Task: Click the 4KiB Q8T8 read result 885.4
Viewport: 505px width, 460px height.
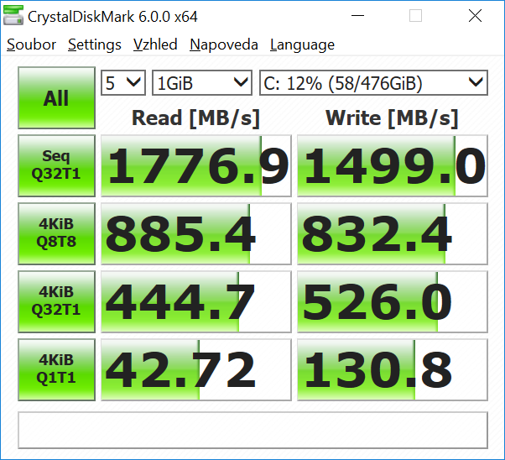Action: tap(195, 233)
